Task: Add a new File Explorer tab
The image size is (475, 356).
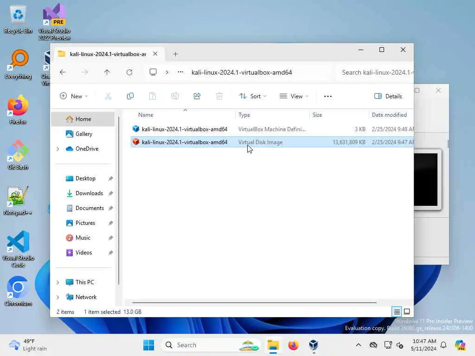Action: [175, 54]
